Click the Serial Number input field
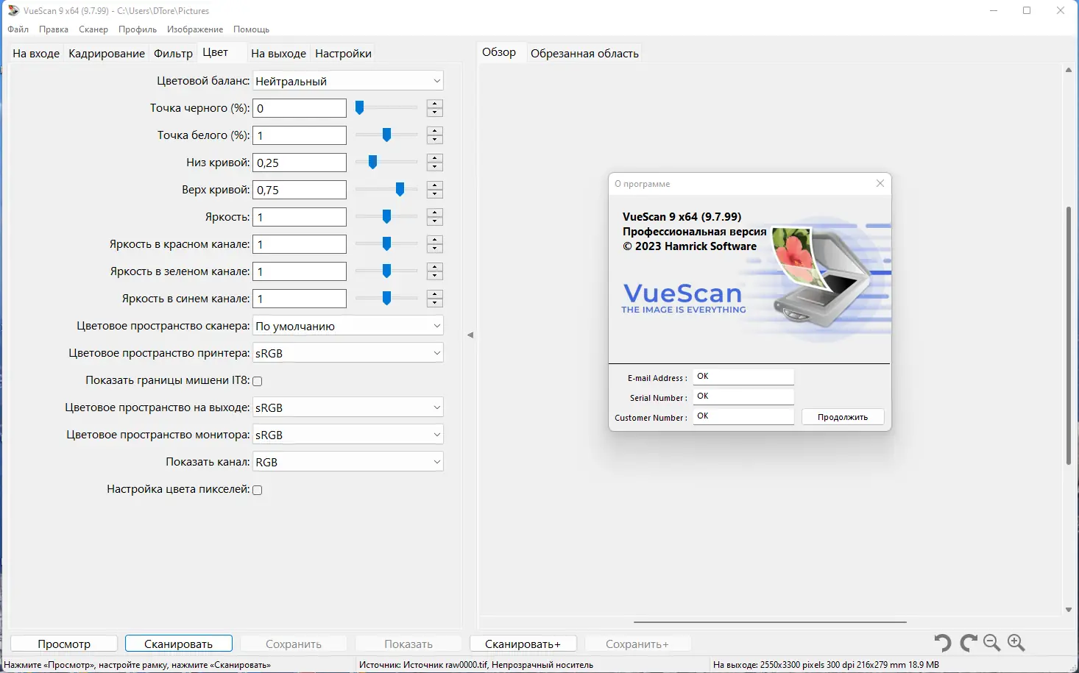The image size is (1079, 673). pos(743,396)
